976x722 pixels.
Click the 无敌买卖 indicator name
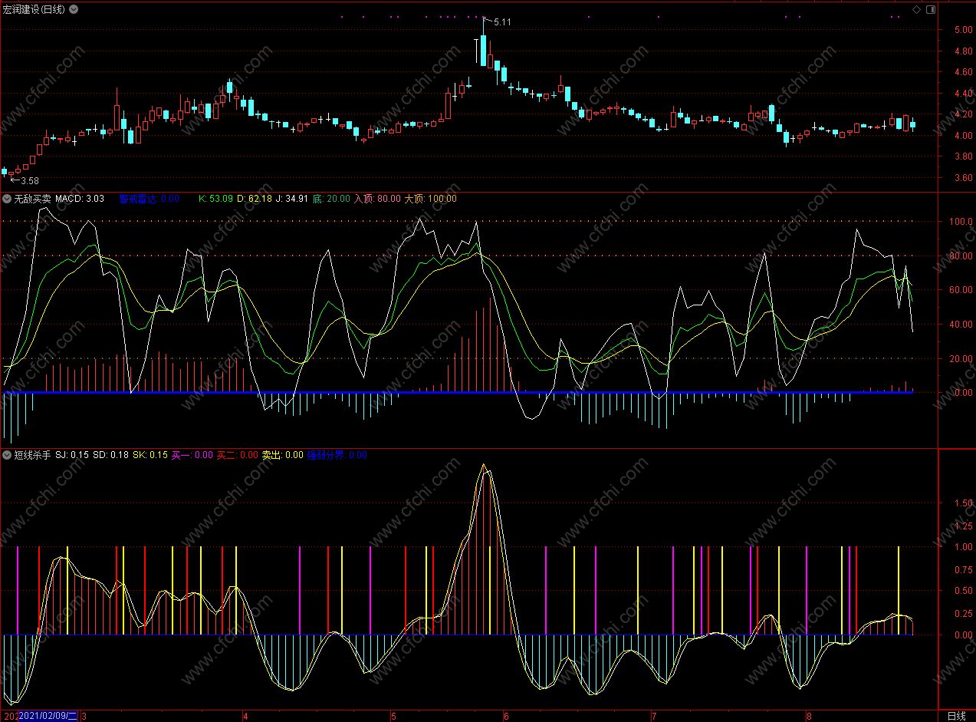(x=32, y=199)
